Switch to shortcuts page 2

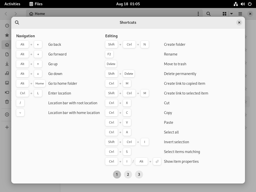128,174
